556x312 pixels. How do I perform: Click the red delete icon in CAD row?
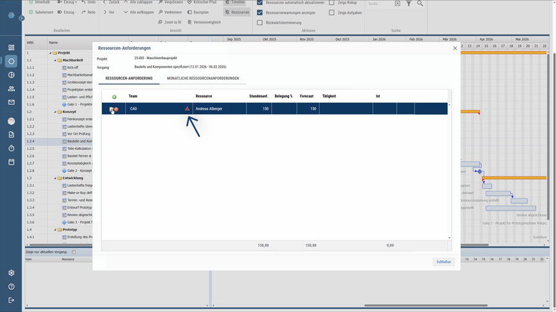coord(116,109)
